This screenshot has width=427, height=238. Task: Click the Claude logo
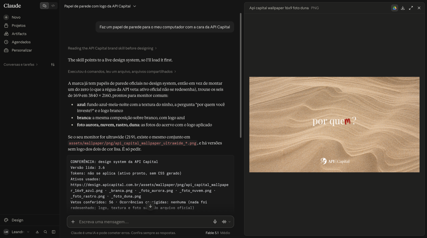coord(12,6)
